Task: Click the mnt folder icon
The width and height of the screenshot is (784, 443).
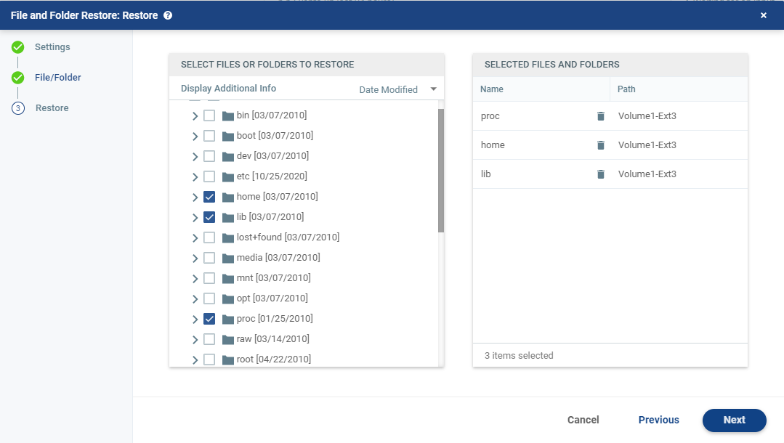Action: pyautogui.click(x=228, y=278)
